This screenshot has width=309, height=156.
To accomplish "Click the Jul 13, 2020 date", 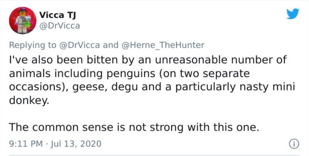I will point(75,144).
